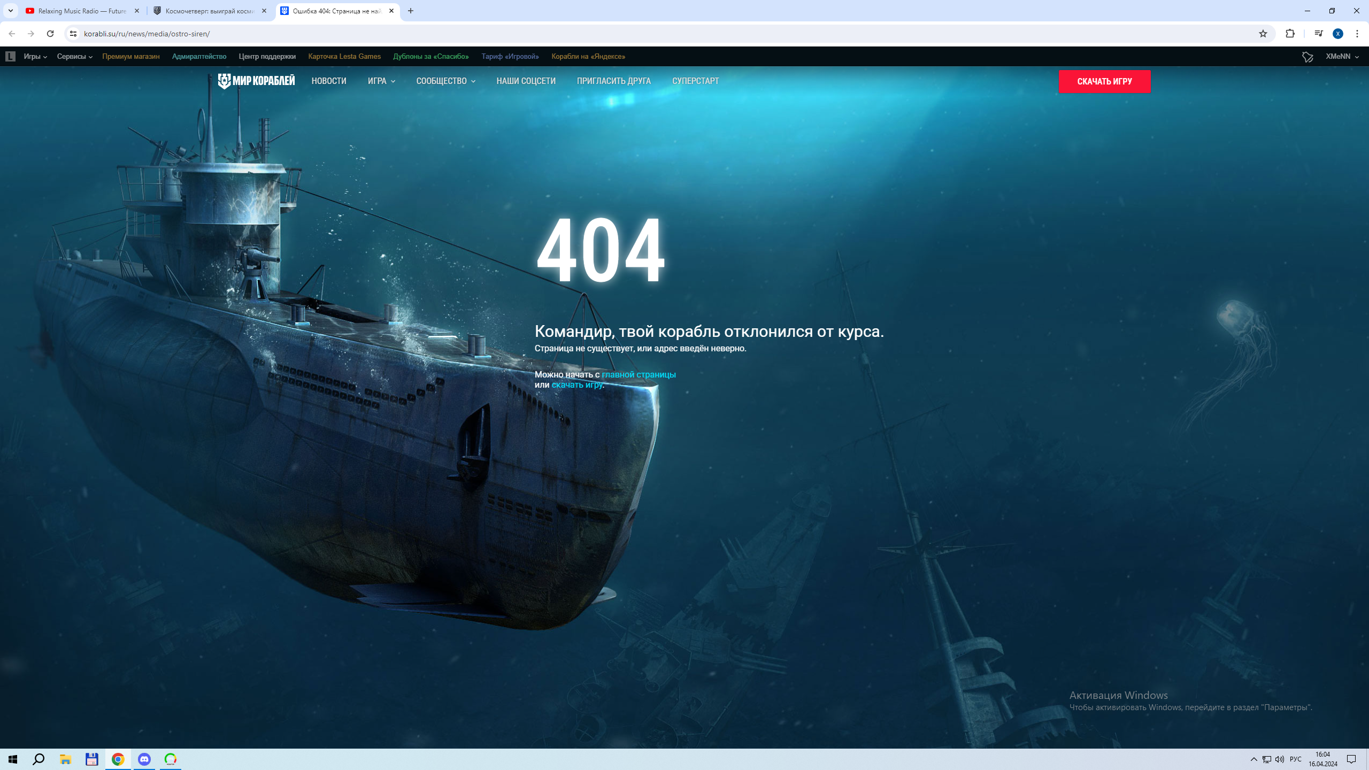Image resolution: width=1369 pixels, height=770 pixels.
Task: Follow the главной страницы link
Action: [639, 374]
